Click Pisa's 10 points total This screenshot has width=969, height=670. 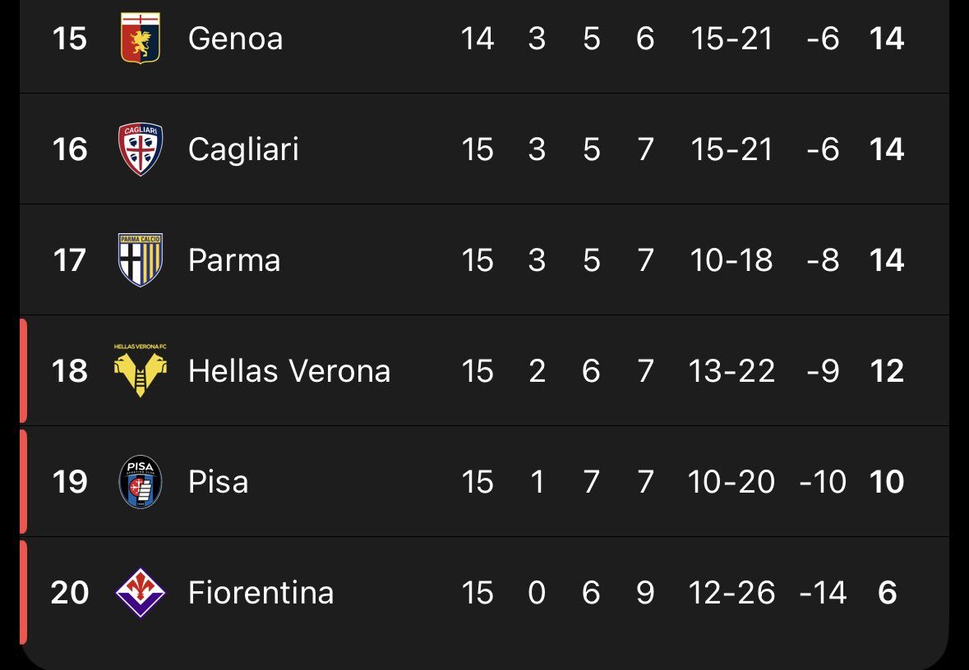(x=887, y=482)
